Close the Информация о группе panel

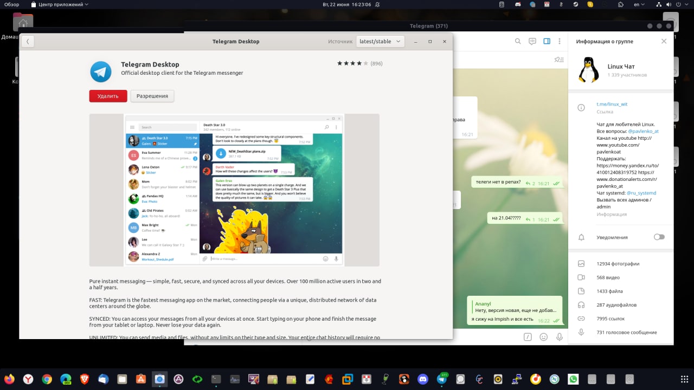pyautogui.click(x=664, y=41)
